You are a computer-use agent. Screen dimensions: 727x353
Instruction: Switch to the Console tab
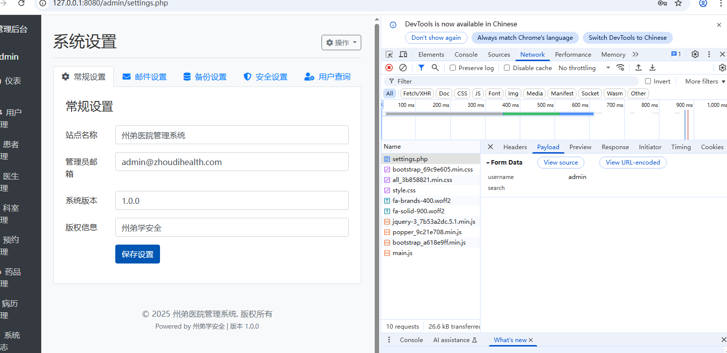tap(466, 54)
